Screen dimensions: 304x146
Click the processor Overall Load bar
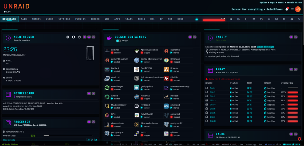coord(68,136)
